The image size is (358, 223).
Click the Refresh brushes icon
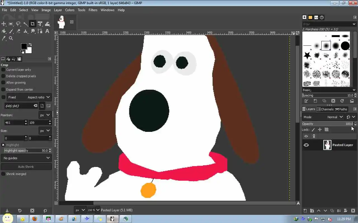pyautogui.click(x=342, y=101)
